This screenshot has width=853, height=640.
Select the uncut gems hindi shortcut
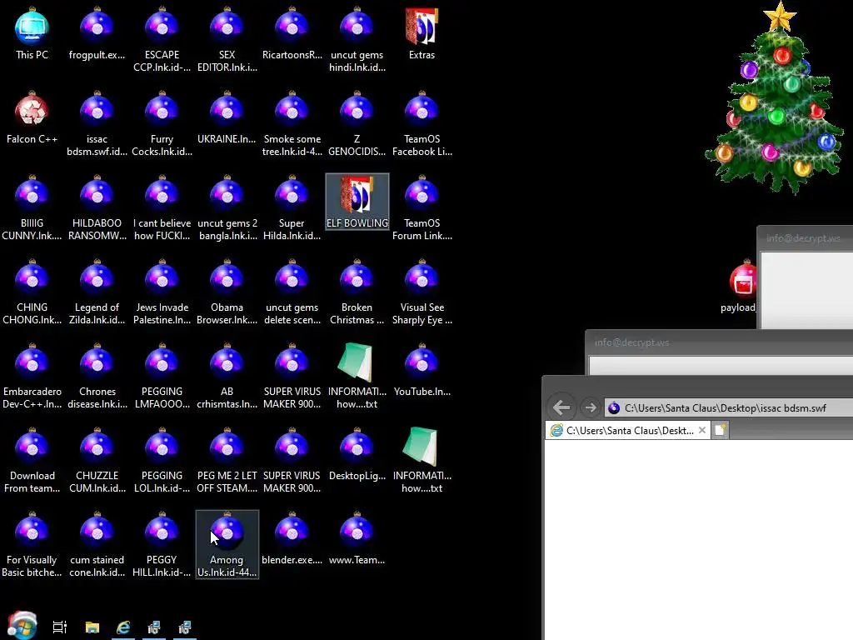(x=357, y=40)
